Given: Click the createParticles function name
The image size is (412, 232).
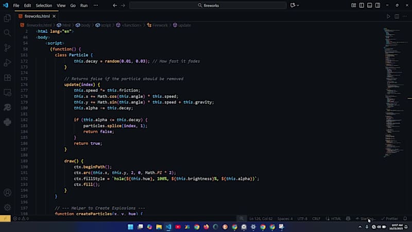Looking at the screenshot, I should 94,213.
